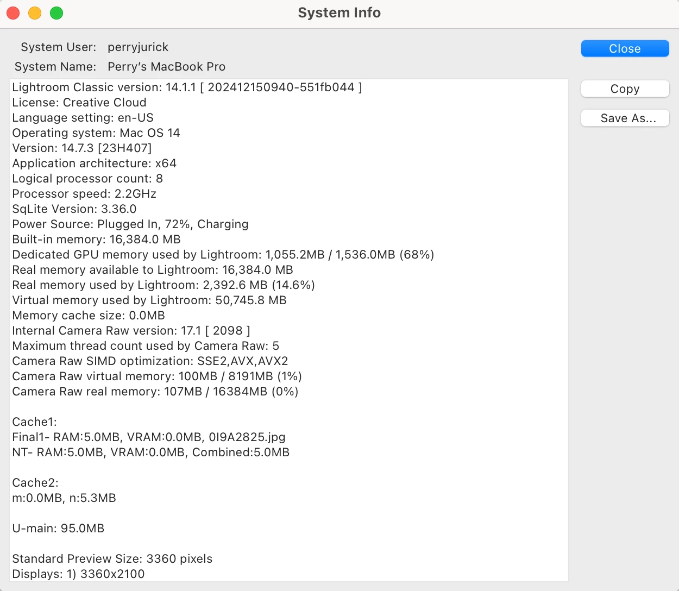Click the Real memory available to Lightroom line
Image resolution: width=679 pixels, height=591 pixels.
click(153, 270)
